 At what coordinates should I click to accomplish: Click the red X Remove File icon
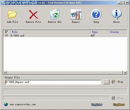(x=33, y=15)
